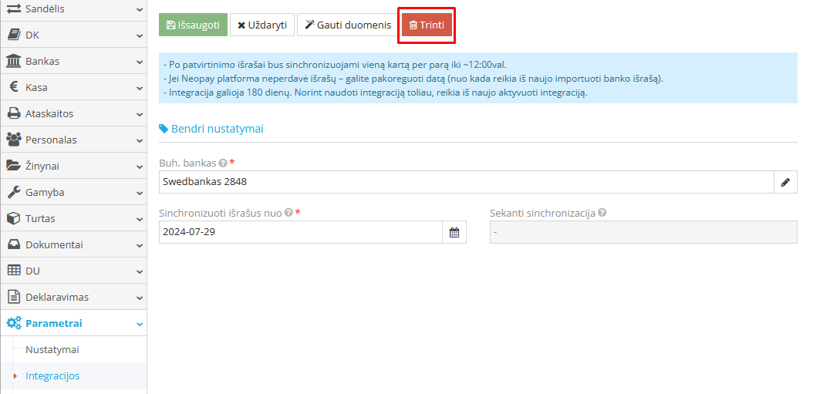Screen dimensions: 813x394
Task: Click the sync start date input field
Action: tap(300, 232)
